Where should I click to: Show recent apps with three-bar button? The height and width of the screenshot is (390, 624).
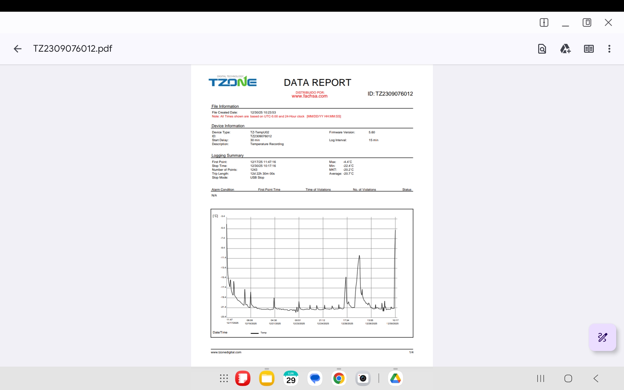tap(540, 378)
